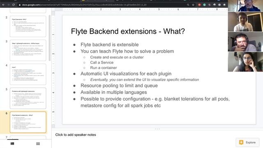Click the padlock site info icon
Image resolution: width=263 pixels, height=148 pixels.
[x=20, y=5]
